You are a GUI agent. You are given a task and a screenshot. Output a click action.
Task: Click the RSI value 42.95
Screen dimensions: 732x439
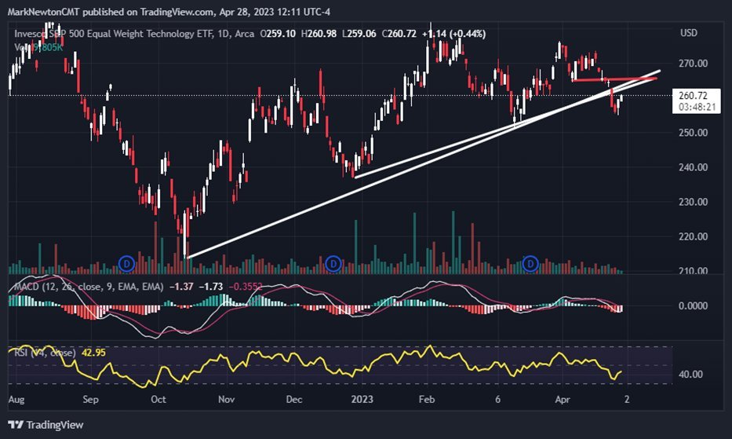click(93, 353)
